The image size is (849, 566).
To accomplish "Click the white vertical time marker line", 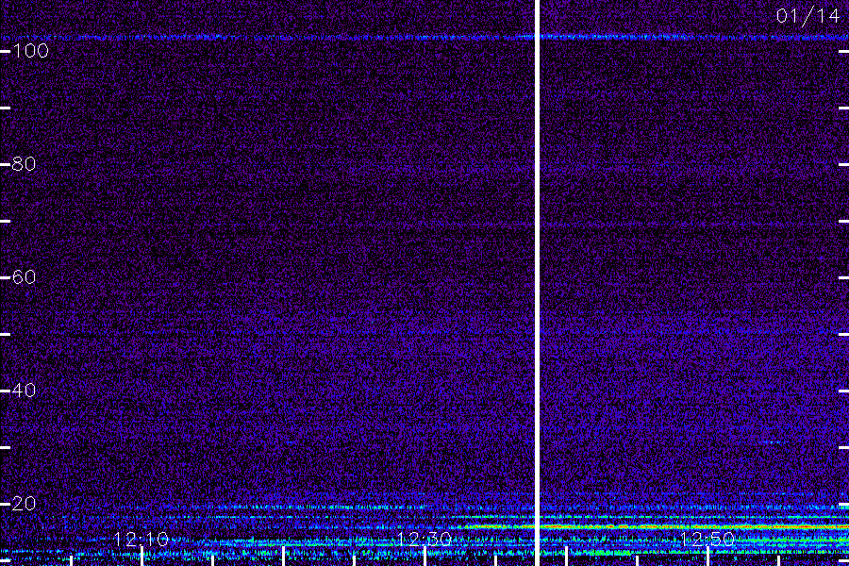I will [x=538, y=283].
